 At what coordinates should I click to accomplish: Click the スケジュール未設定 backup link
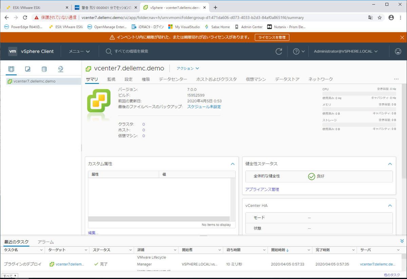click(x=204, y=107)
